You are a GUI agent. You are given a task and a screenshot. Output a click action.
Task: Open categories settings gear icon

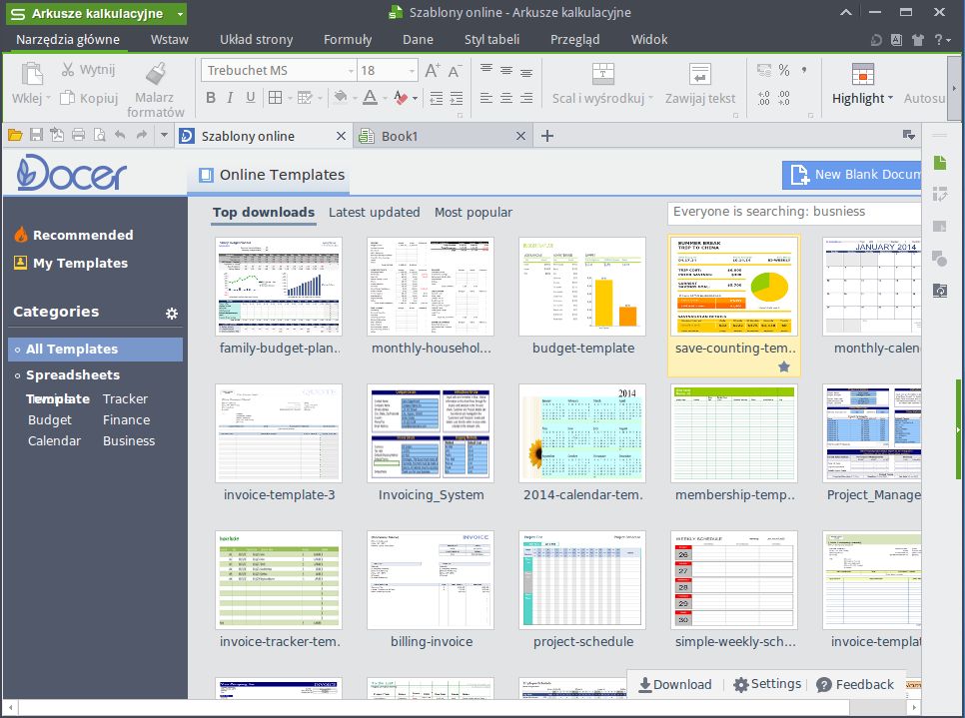(172, 314)
